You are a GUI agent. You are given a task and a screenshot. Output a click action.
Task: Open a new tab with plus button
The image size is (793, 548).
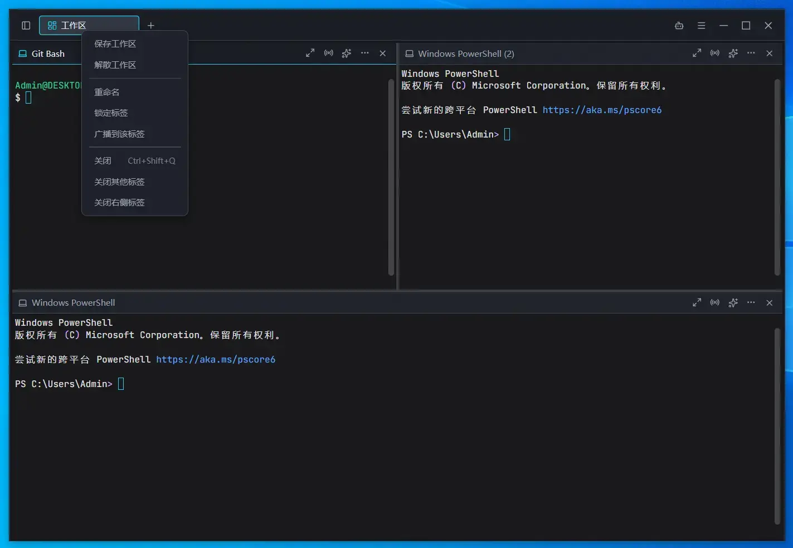(x=150, y=26)
